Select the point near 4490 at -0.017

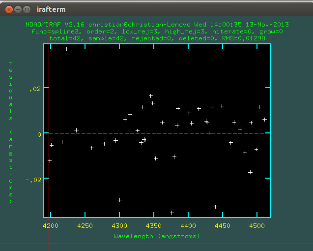[250, 172]
